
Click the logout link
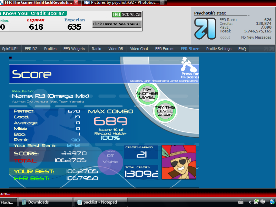225,37
